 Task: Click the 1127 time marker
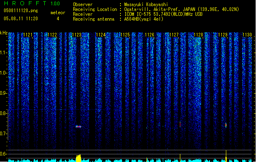pos(174,35)
